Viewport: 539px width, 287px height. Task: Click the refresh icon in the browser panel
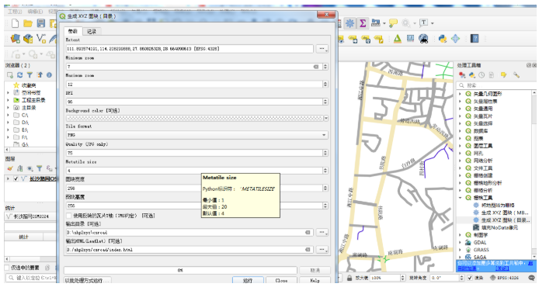pyautogui.click(x=20, y=74)
